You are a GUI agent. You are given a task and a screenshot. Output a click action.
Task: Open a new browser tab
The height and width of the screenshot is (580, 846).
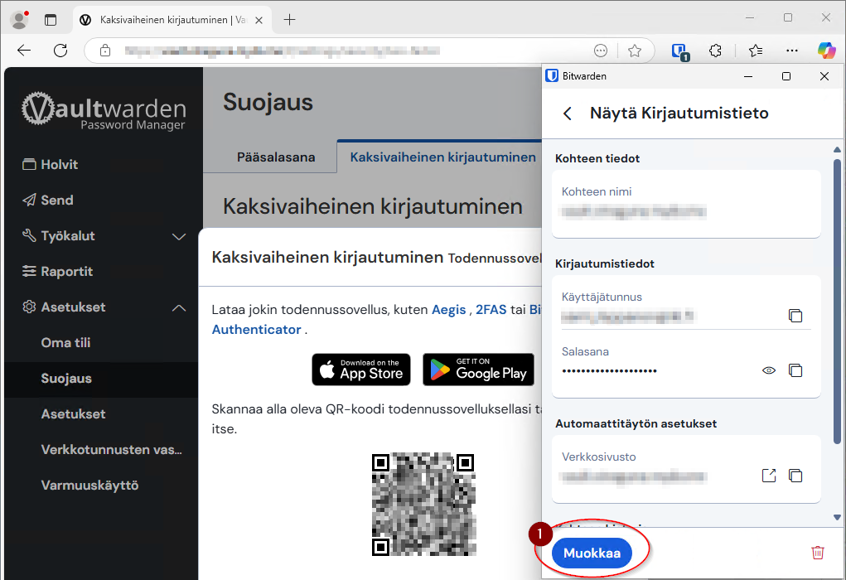coord(290,20)
